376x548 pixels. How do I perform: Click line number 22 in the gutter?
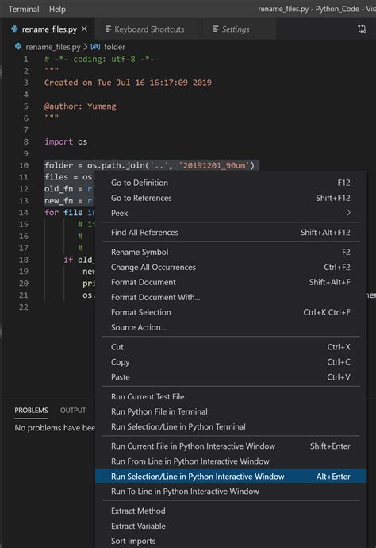23,307
